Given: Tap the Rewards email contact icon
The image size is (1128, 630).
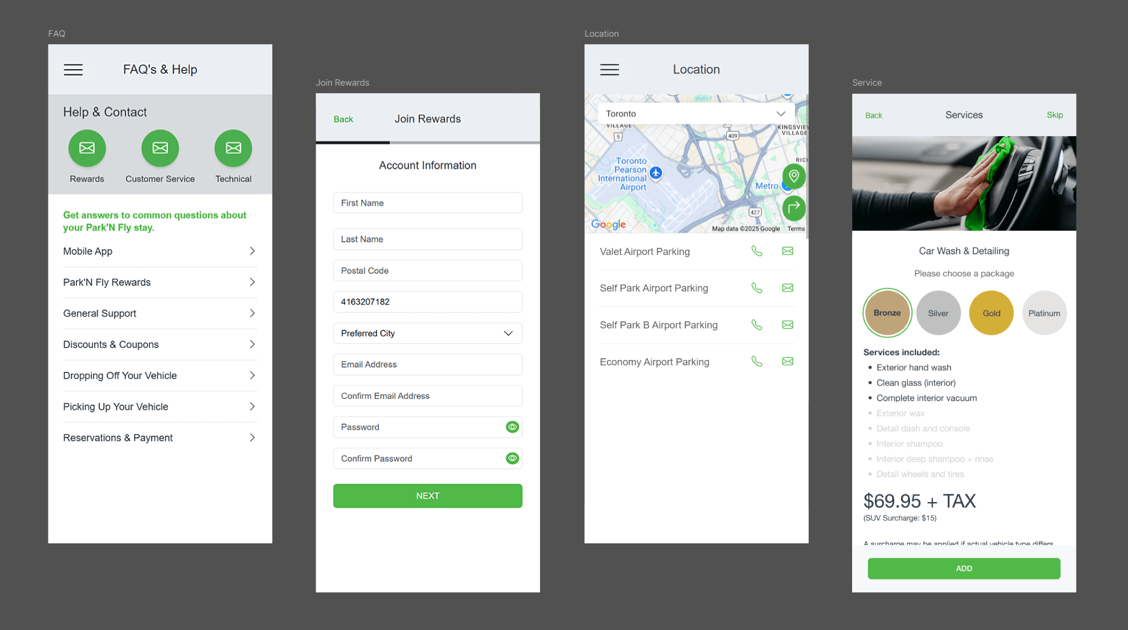Looking at the screenshot, I should 87,148.
